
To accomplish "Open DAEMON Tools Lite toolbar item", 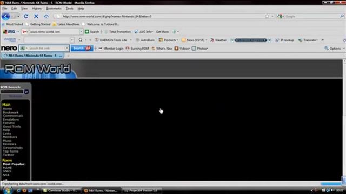I will click(x=111, y=40).
